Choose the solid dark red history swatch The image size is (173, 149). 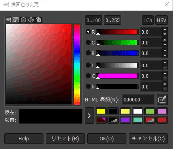tap(162, 120)
